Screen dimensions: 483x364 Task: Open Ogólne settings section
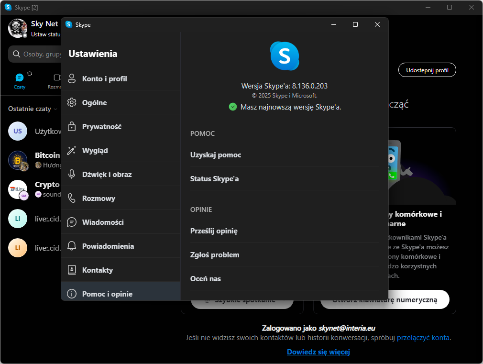(121, 103)
